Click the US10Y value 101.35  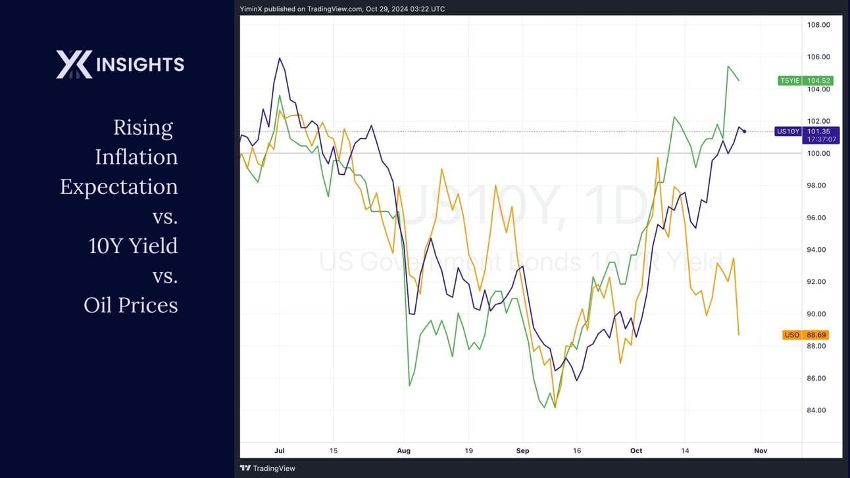click(x=819, y=131)
